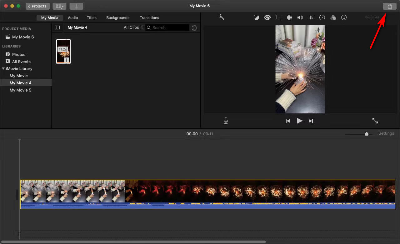Open timeline Settings

point(386,133)
